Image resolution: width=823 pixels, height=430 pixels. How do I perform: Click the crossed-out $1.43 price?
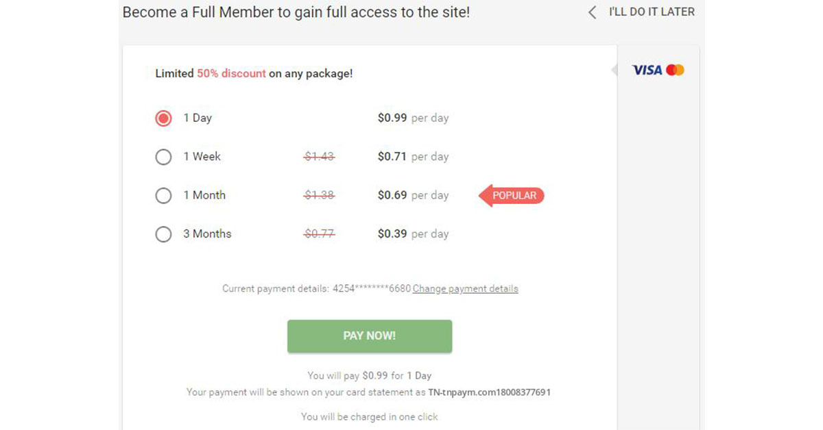click(x=319, y=157)
